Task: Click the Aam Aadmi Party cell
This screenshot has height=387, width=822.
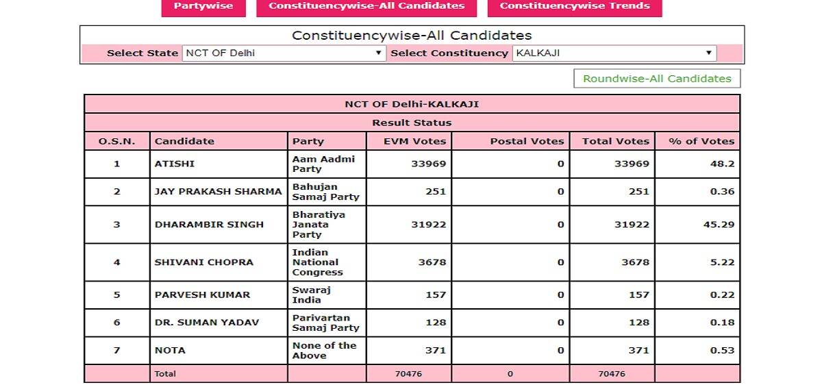Action: click(327, 164)
